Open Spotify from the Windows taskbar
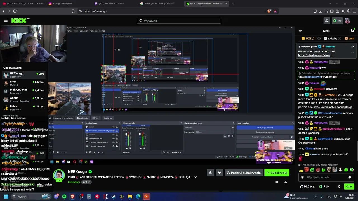358x201 pixels. pos(64,197)
